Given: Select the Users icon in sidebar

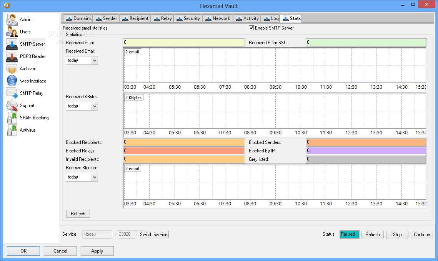Looking at the screenshot, I should coord(12,32).
